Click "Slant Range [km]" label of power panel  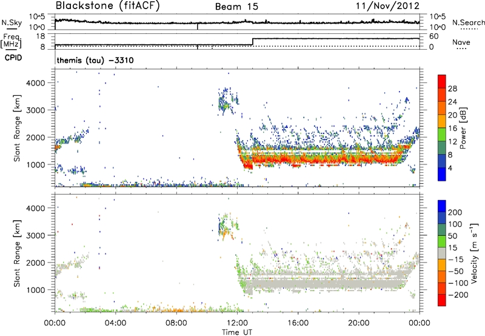pos(17,128)
